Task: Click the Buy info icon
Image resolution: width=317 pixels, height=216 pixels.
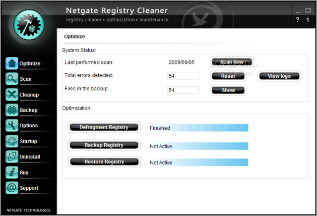Action: tap(12, 172)
